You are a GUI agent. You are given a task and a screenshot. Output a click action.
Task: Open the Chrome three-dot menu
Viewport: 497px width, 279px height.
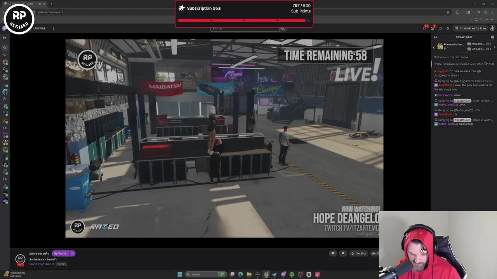[493, 12]
